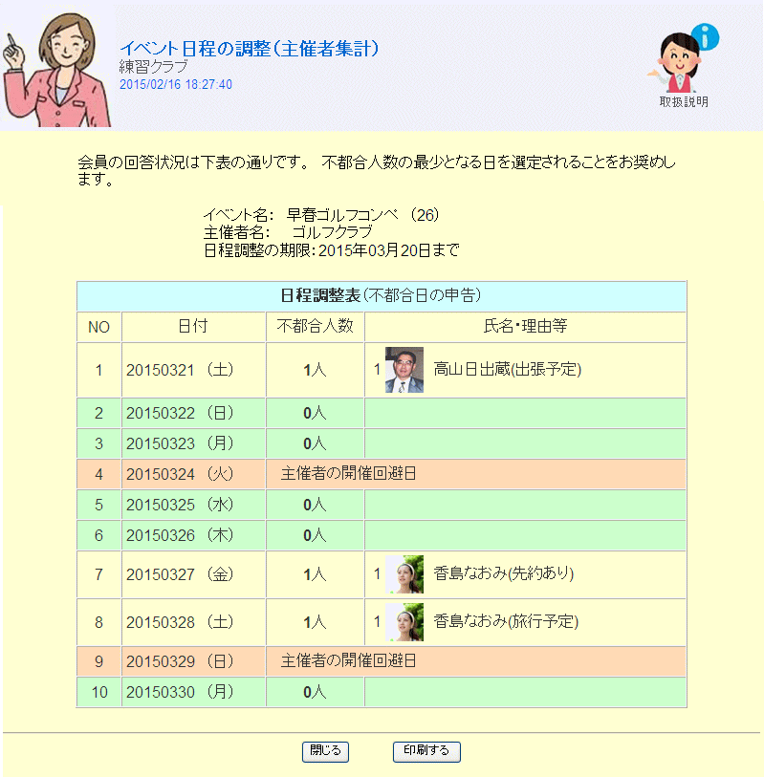Screen dimensions: 764x777
Task: Click 1人 count on 20150321 row
Action: (x=315, y=370)
